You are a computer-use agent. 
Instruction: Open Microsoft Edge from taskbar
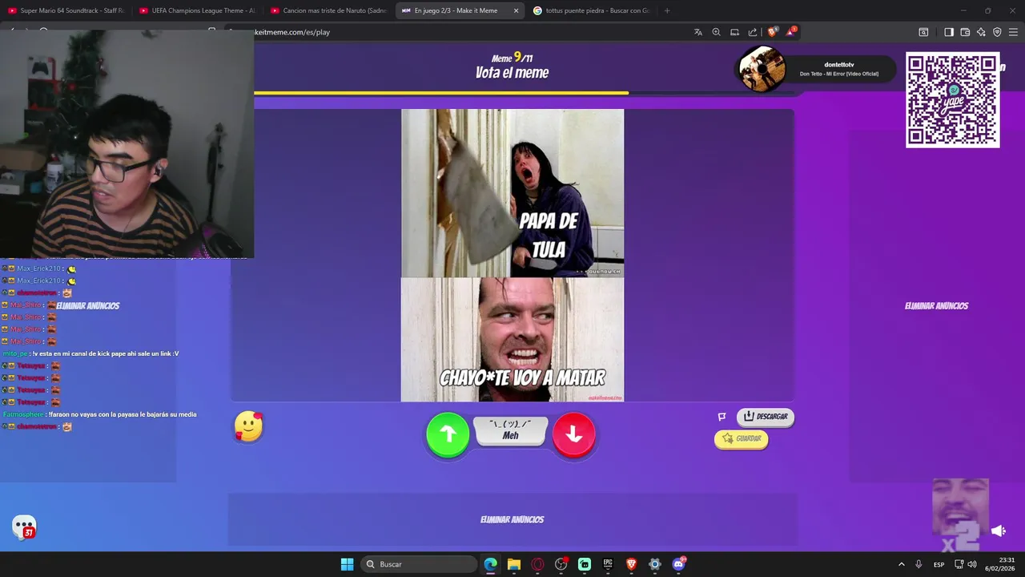point(491,564)
